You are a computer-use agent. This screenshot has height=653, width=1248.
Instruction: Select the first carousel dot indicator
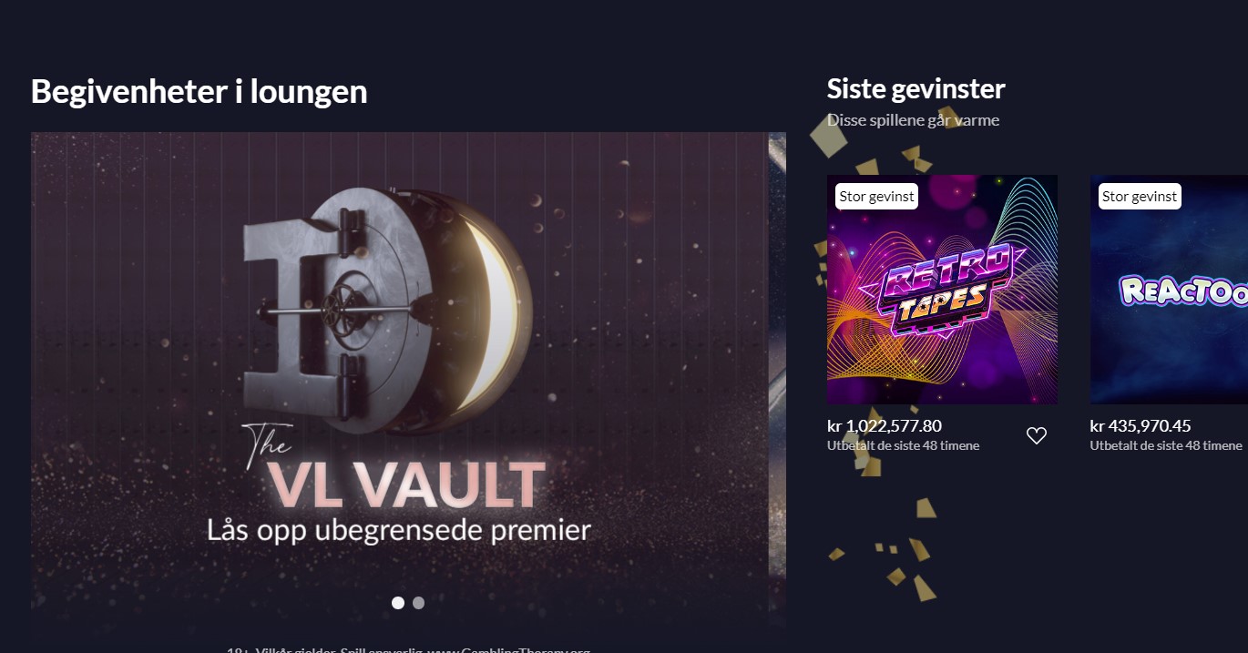click(x=398, y=603)
